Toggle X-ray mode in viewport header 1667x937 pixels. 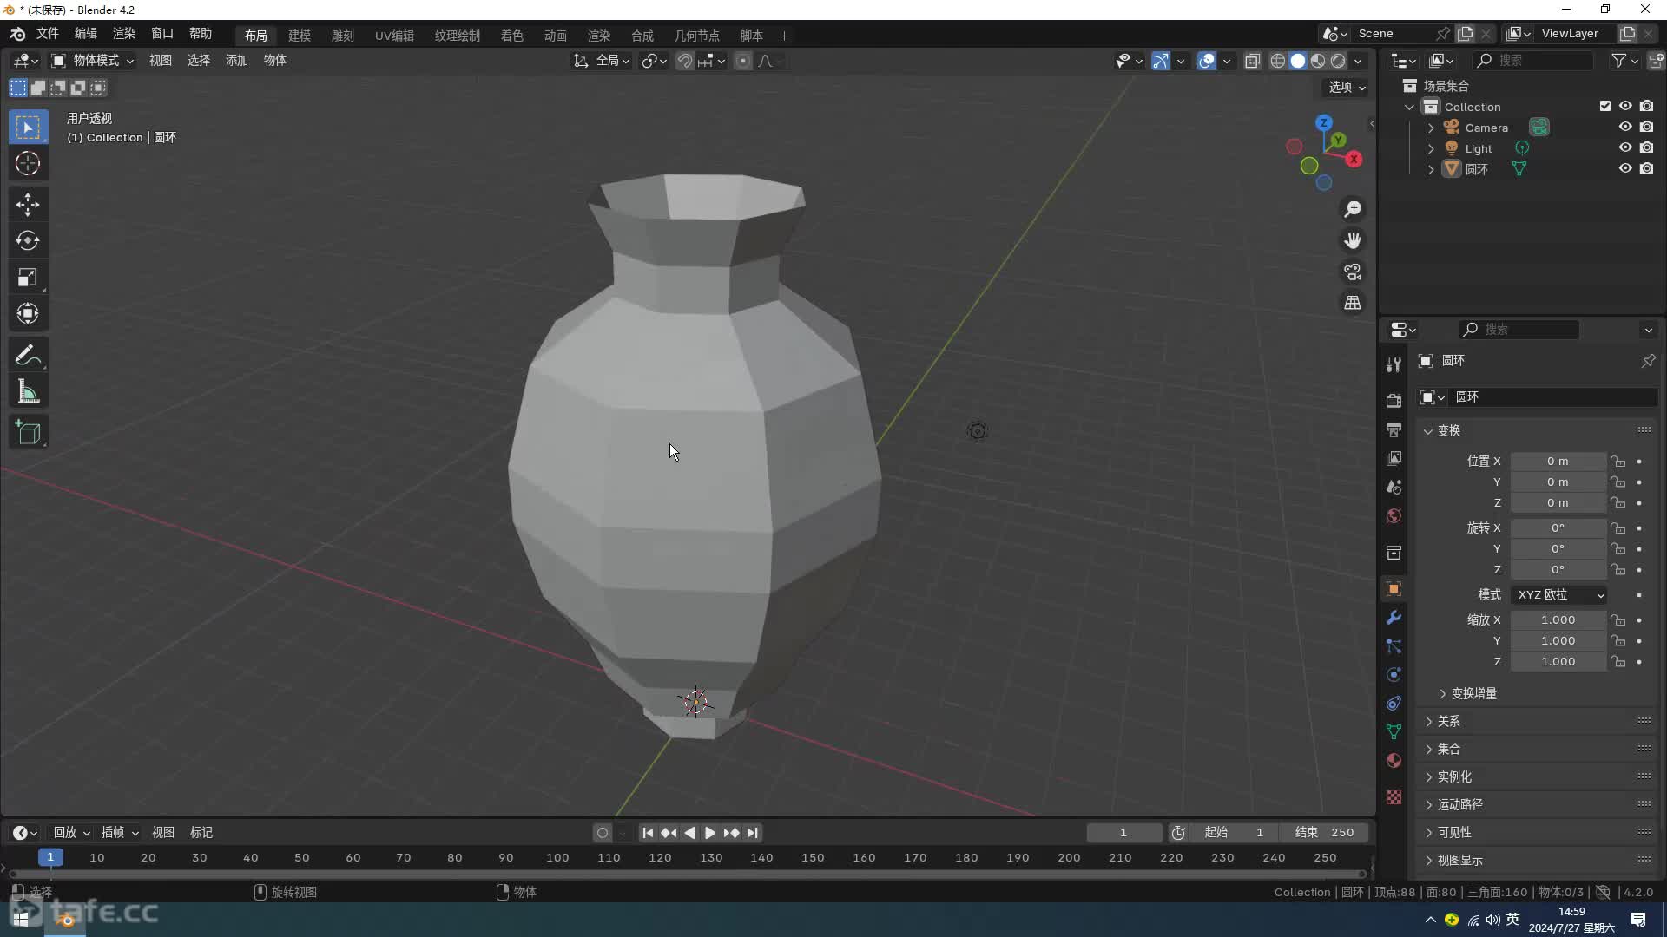tap(1252, 61)
